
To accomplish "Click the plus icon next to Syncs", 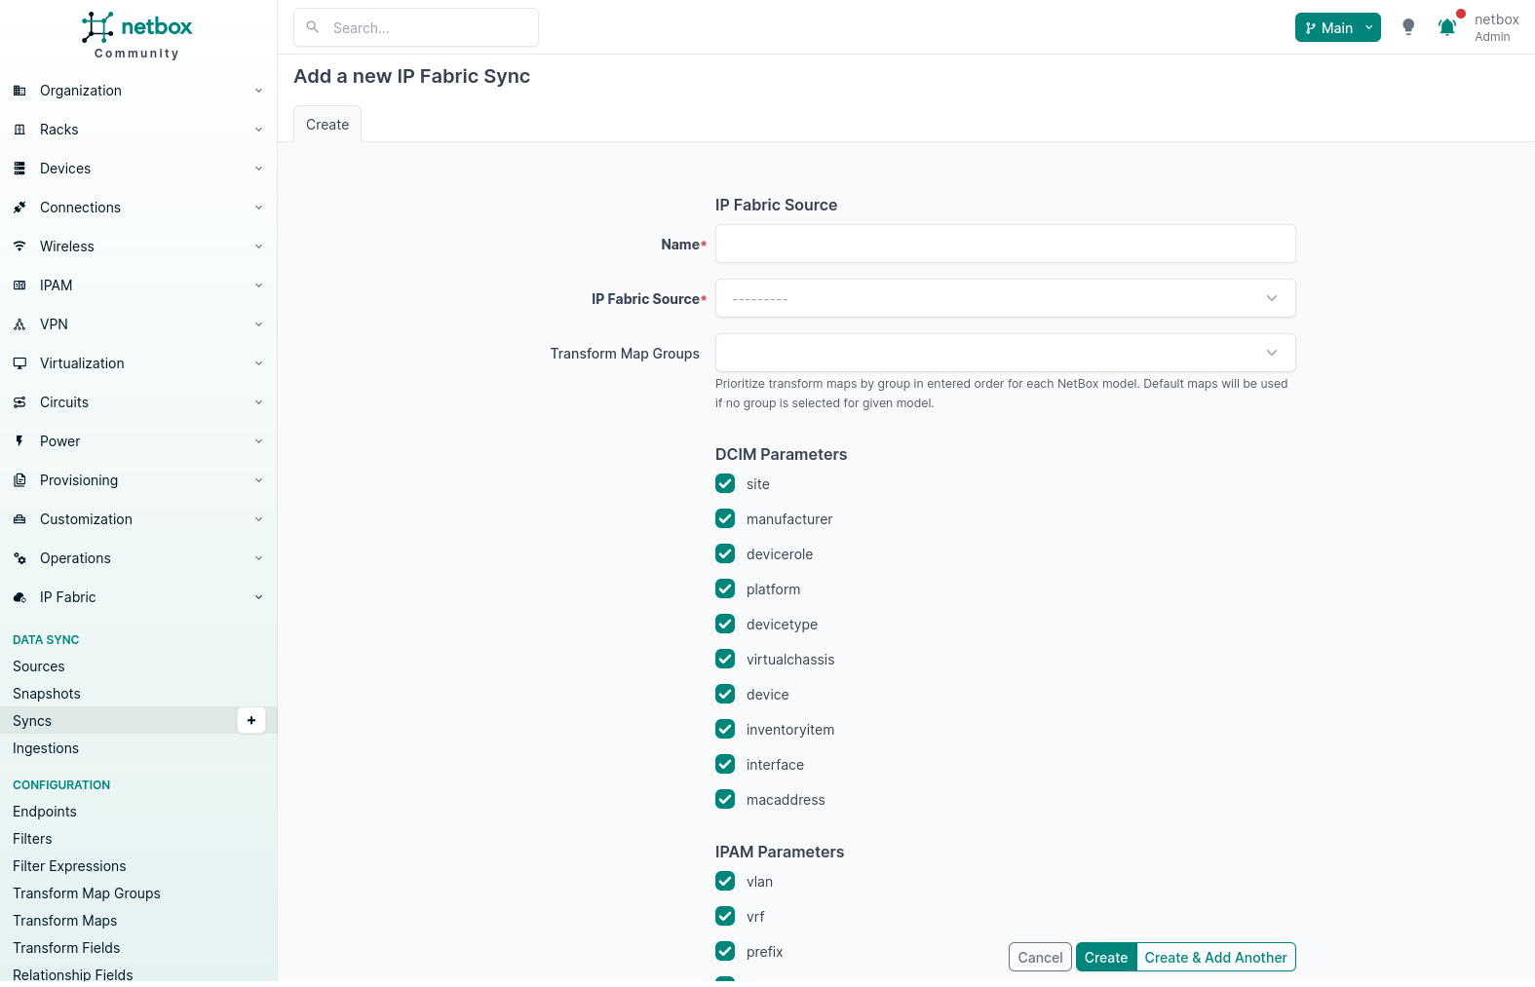I will (x=251, y=720).
